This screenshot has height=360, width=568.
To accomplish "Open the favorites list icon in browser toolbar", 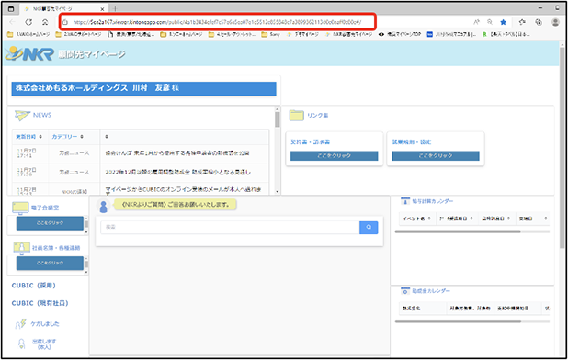I will [x=522, y=22].
